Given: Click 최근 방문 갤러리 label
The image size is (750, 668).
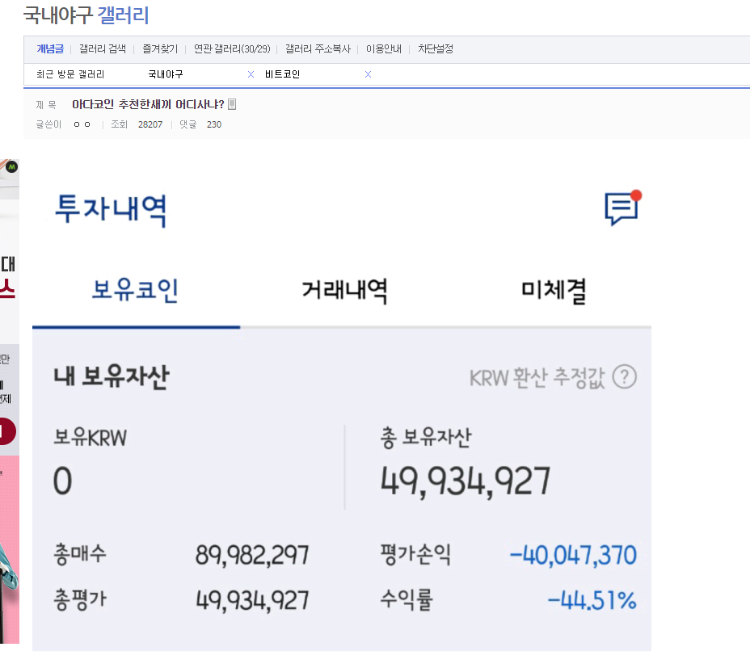Looking at the screenshot, I should click(x=70, y=74).
